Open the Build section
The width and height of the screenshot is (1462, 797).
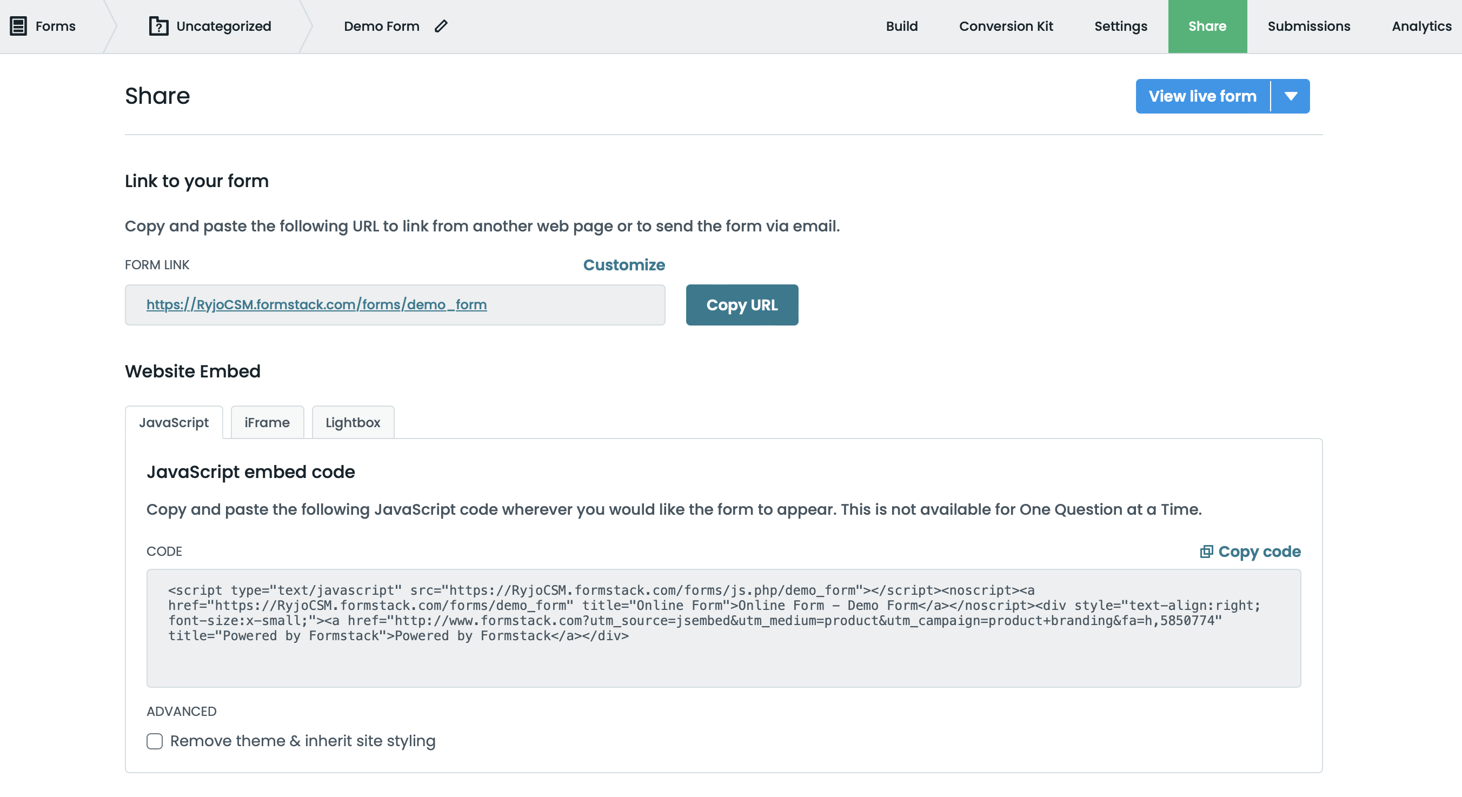pyautogui.click(x=901, y=25)
